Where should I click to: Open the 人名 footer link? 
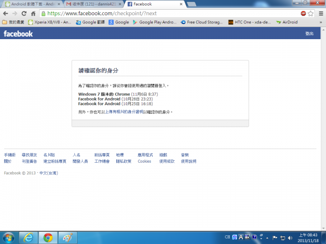click(76, 155)
